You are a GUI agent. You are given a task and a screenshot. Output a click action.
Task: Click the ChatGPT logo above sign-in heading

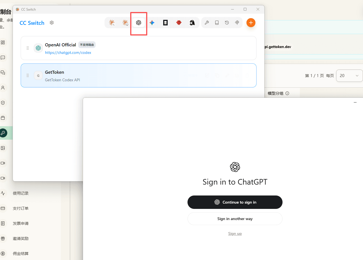point(235,167)
